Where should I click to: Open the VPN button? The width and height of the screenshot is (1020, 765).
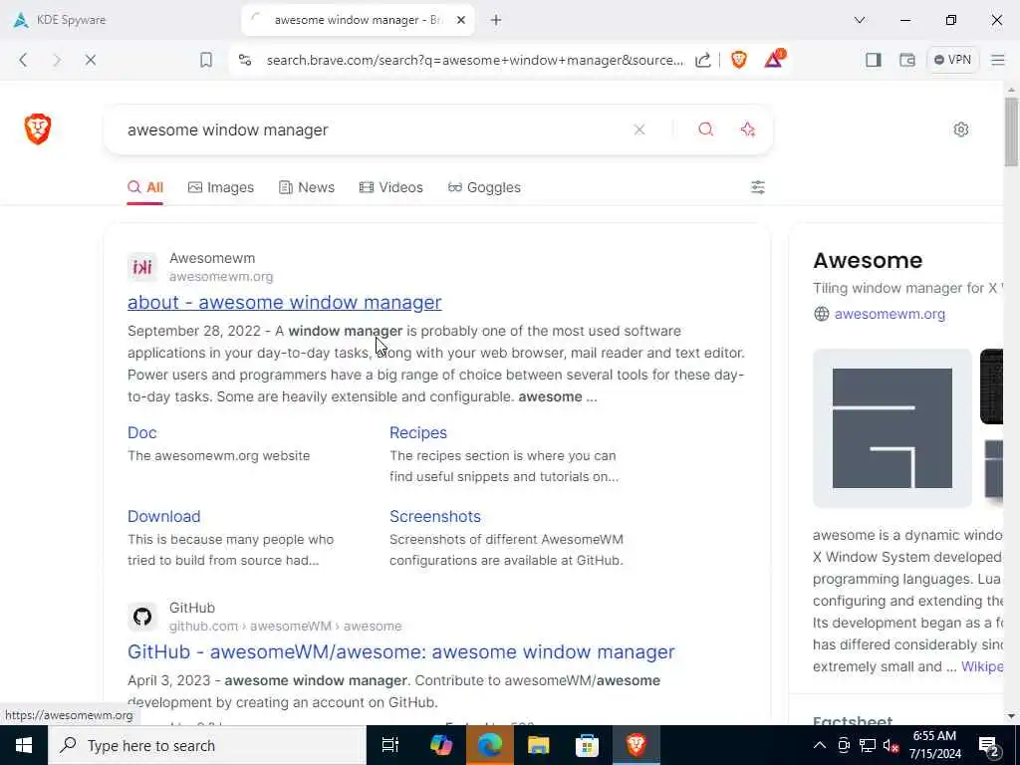952,60
